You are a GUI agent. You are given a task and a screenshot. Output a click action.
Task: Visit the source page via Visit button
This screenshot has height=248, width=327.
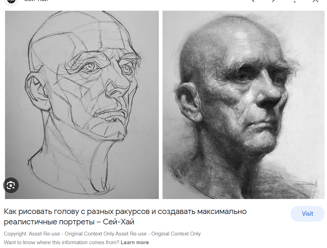308,214
